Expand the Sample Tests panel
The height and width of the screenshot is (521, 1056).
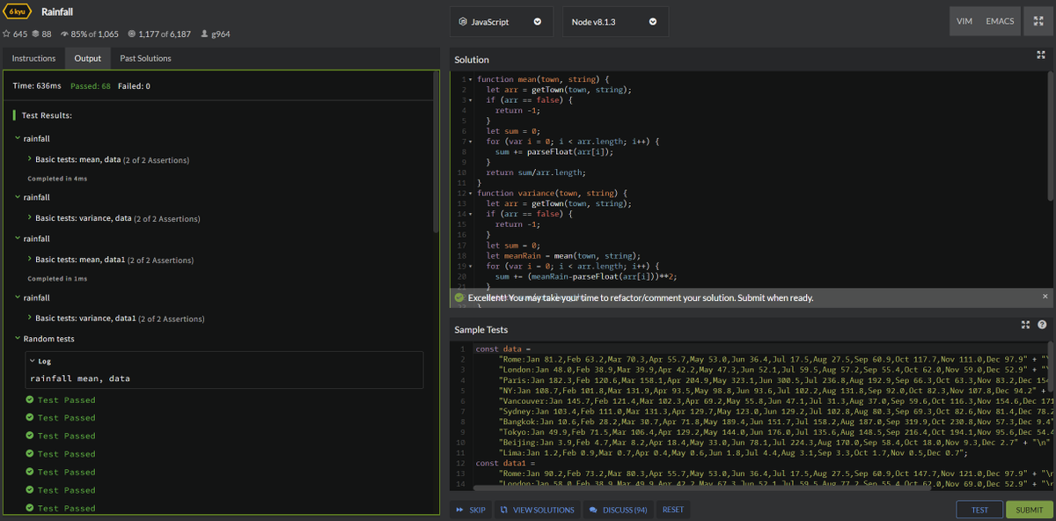(1025, 325)
